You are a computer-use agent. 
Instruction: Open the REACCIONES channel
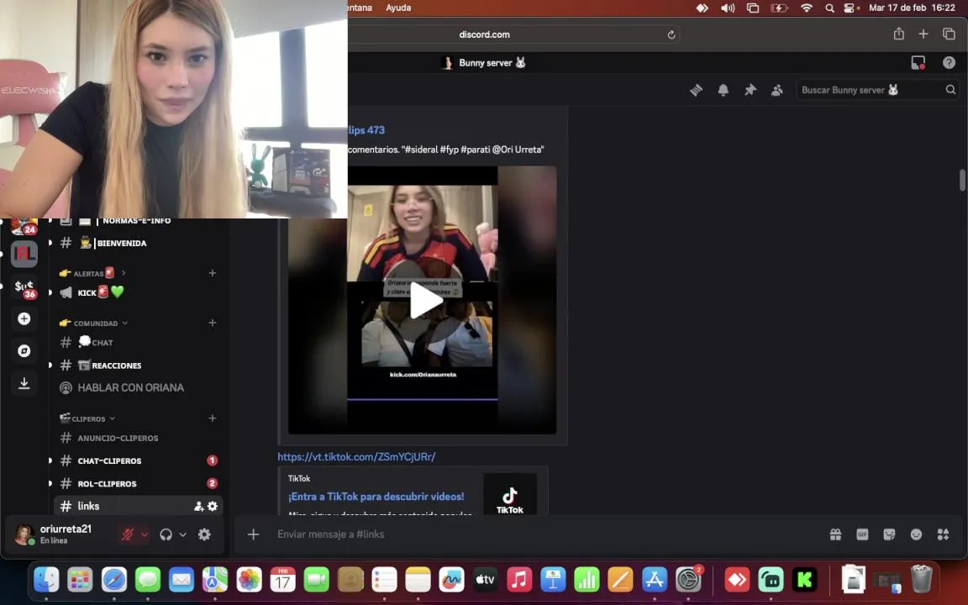coord(139,366)
